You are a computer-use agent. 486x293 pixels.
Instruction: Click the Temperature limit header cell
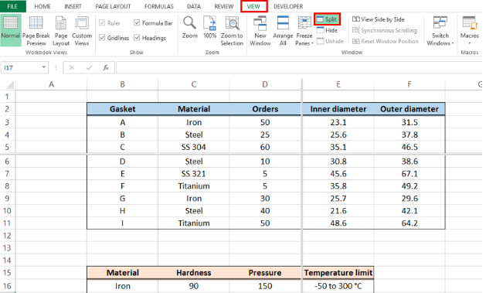click(x=338, y=273)
